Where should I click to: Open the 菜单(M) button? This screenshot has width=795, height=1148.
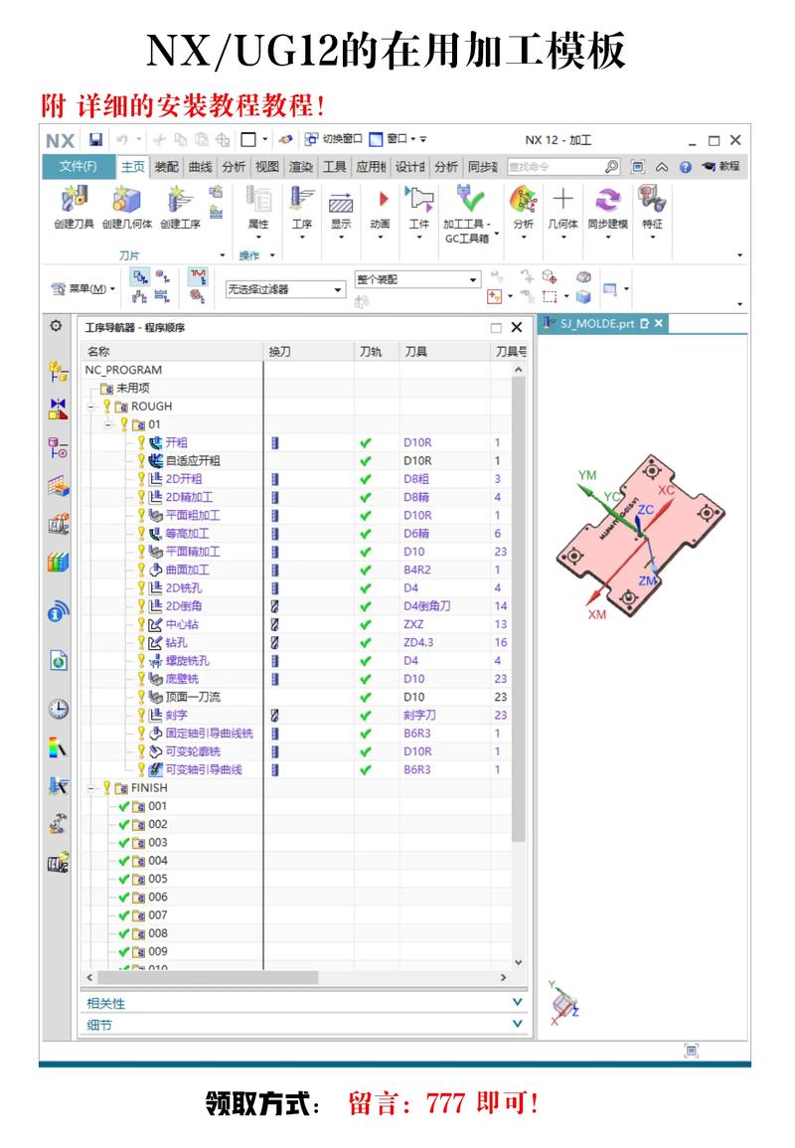pos(82,288)
